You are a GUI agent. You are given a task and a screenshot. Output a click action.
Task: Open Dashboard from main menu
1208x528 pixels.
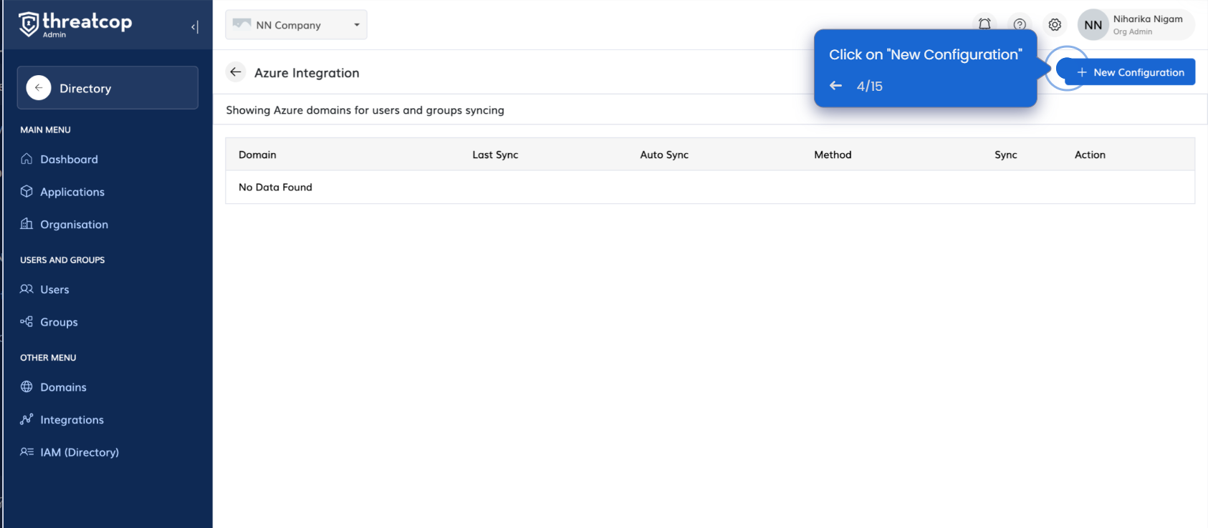[69, 160]
